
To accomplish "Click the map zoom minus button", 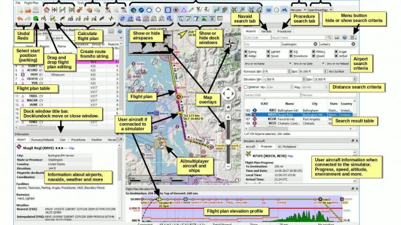I will pyautogui.click(x=228, y=166).
